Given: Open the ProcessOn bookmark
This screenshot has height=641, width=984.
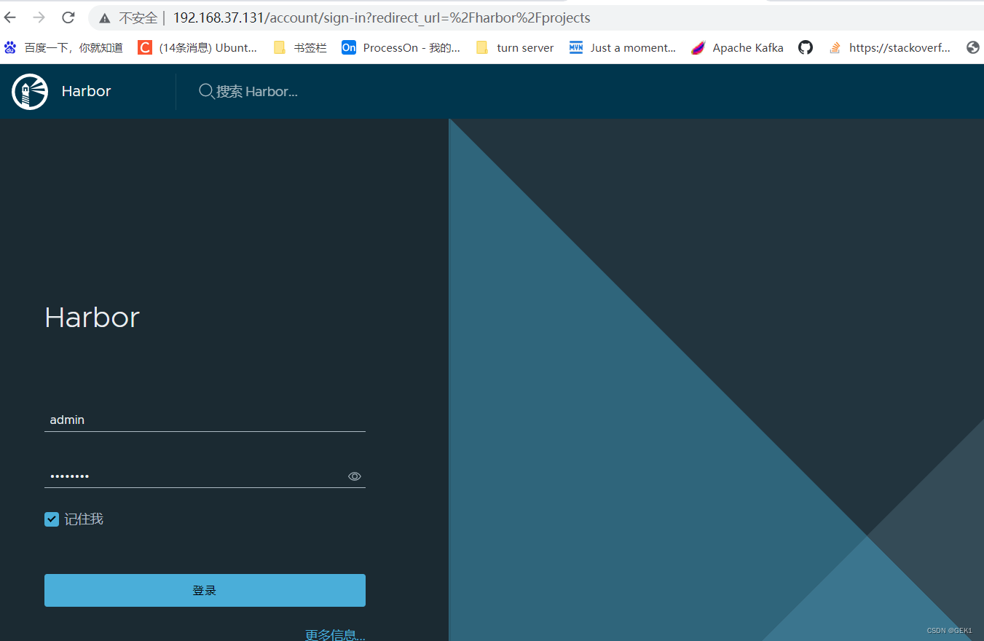Looking at the screenshot, I should pyautogui.click(x=401, y=47).
